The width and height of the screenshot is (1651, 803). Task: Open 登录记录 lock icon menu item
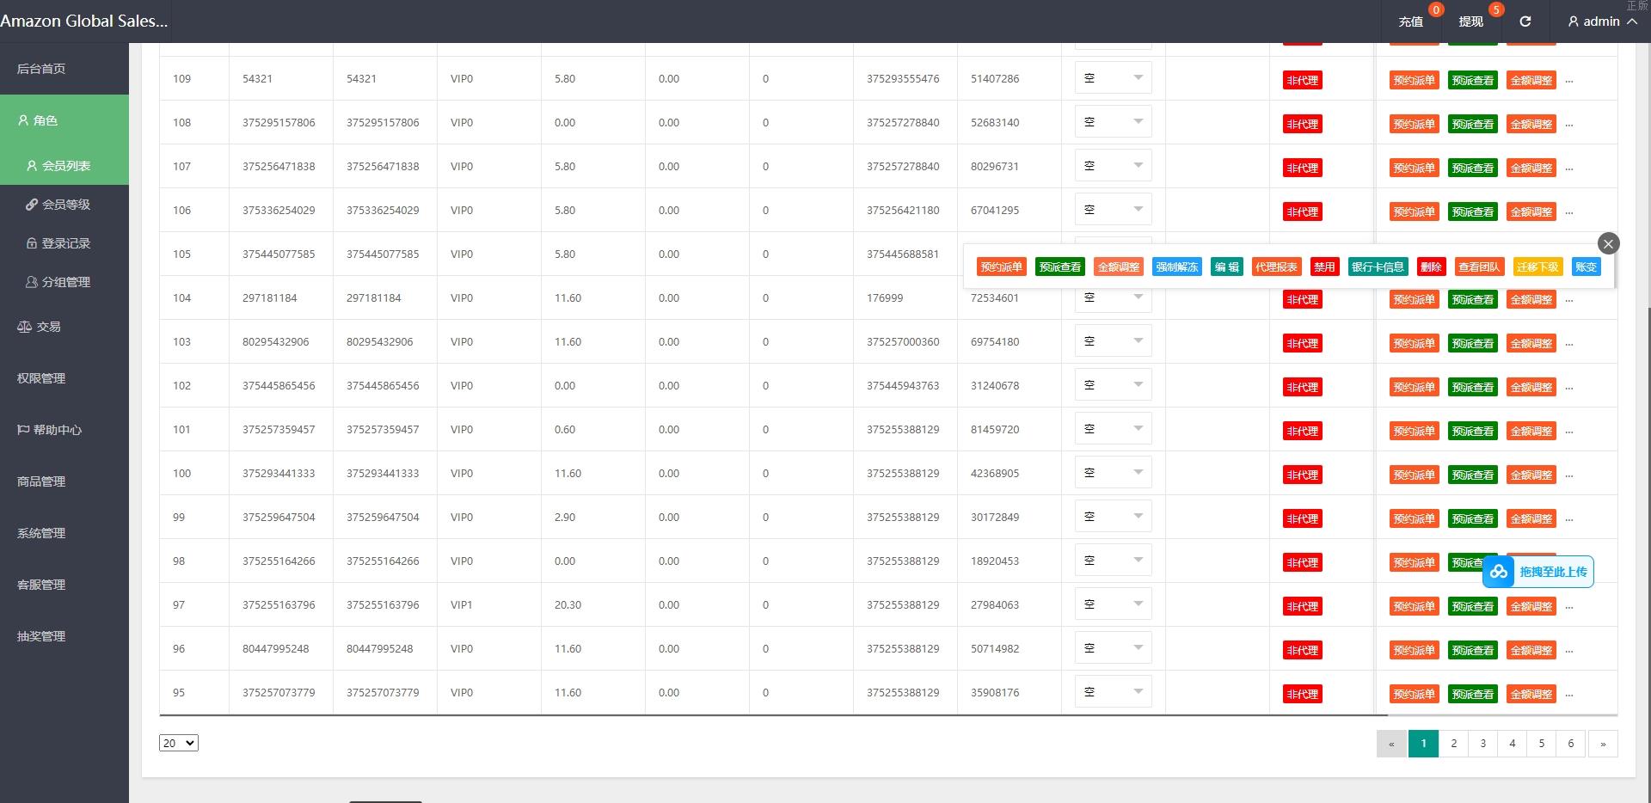[x=32, y=243]
